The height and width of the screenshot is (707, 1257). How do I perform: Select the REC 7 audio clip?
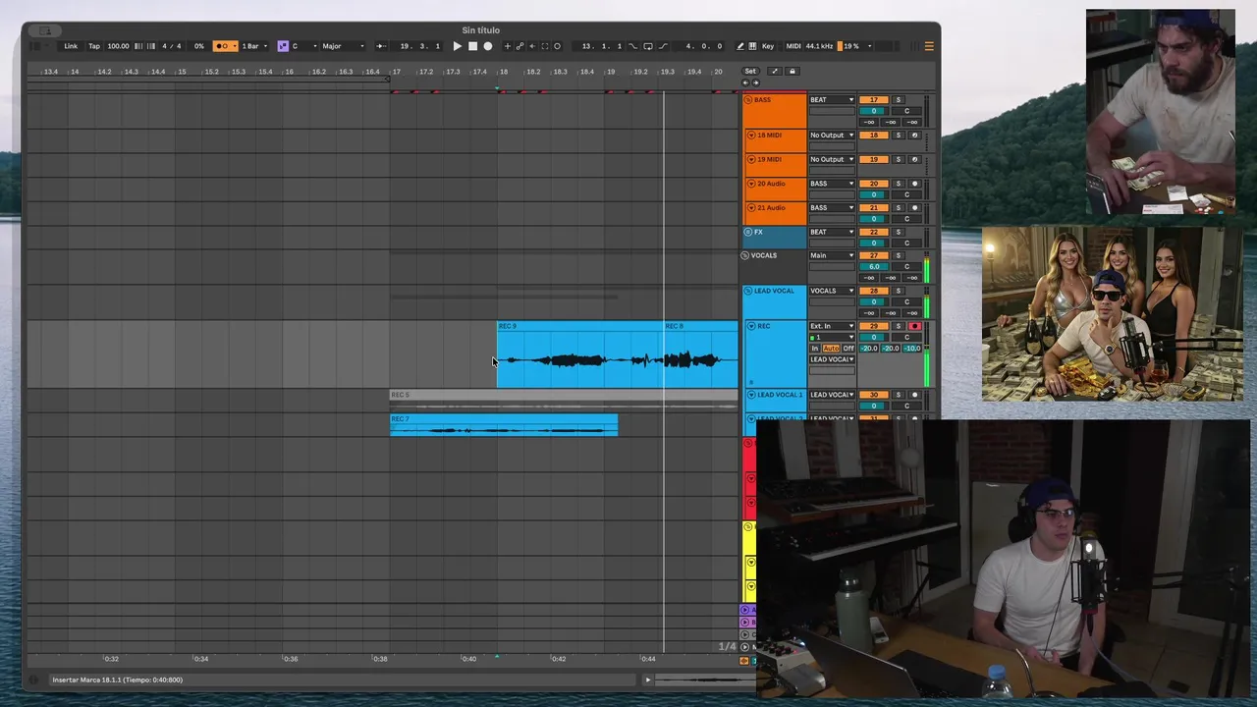pos(504,425)
